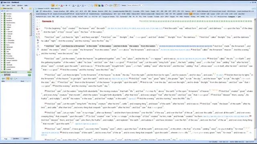
Task: Switch to the Geneva version tab
Action: tap(188, 11)
